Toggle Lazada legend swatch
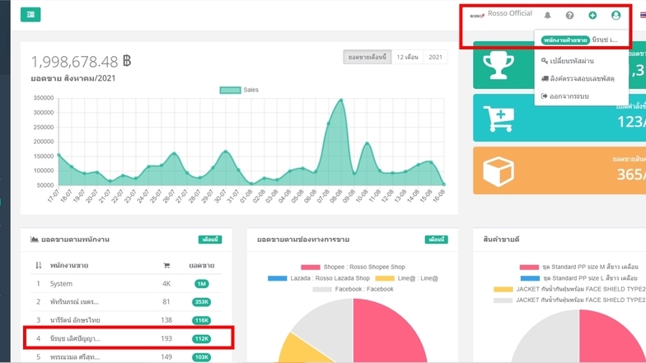646x363 pixels. (277, 278)
